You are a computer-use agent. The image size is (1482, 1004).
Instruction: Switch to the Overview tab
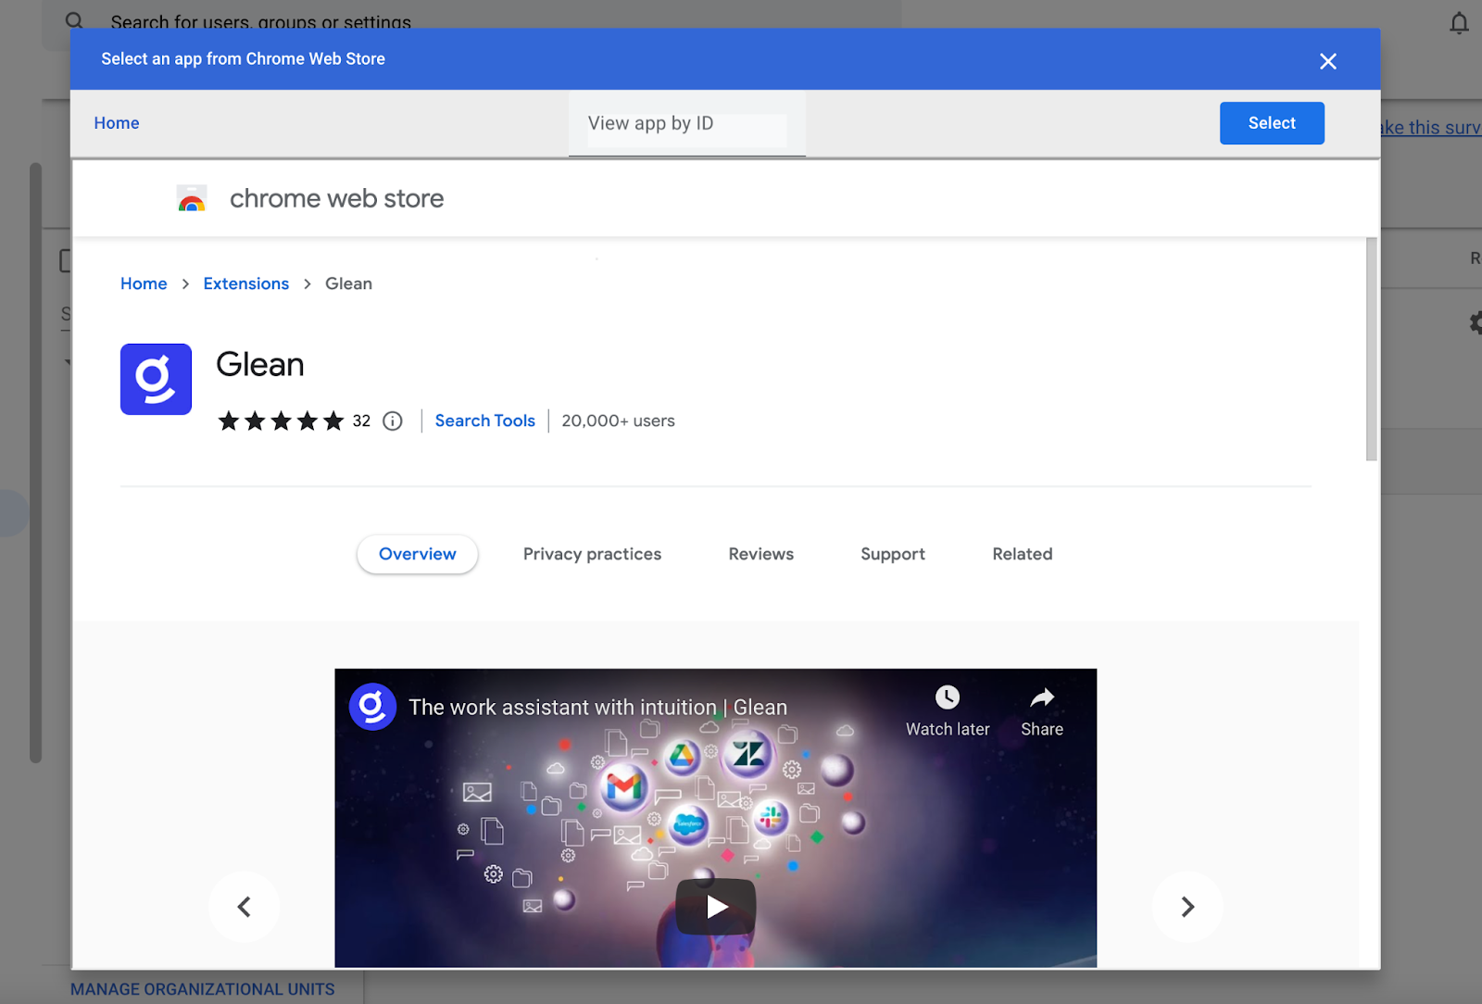click(x=418, y=554)
